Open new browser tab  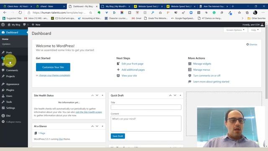coord(233,6)
